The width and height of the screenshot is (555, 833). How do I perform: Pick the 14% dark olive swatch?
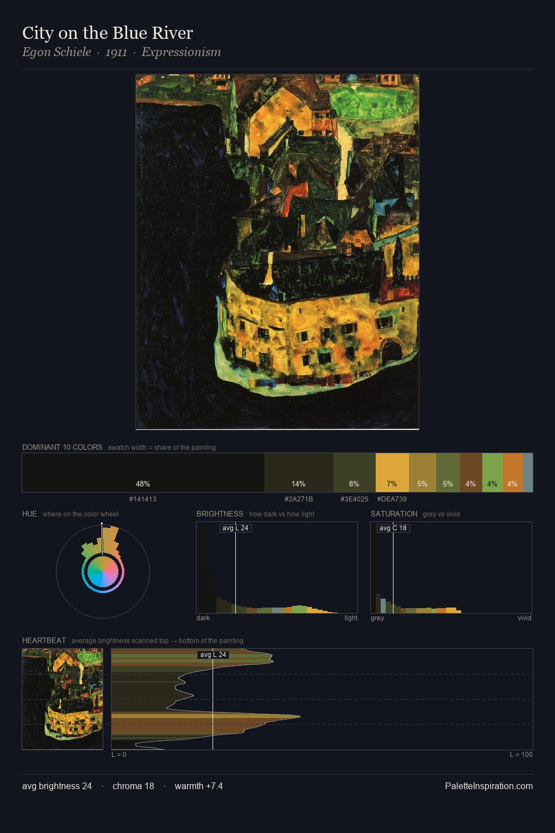point(299,473)
